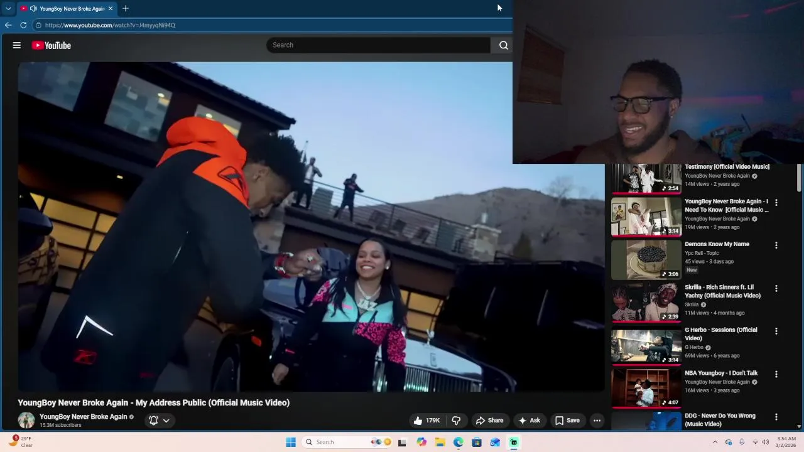
Task: Open more options for Demons Know My Name
Action: [776, 245]
